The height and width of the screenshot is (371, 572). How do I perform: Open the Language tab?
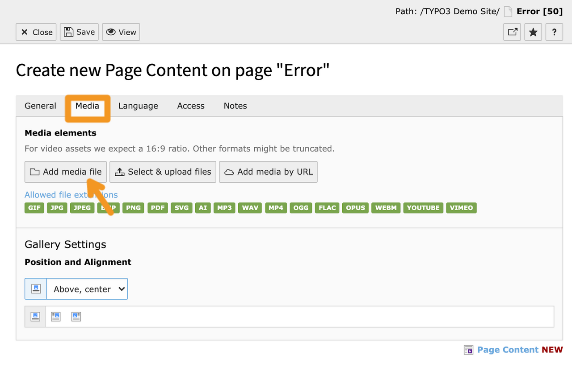pos(138,106)
